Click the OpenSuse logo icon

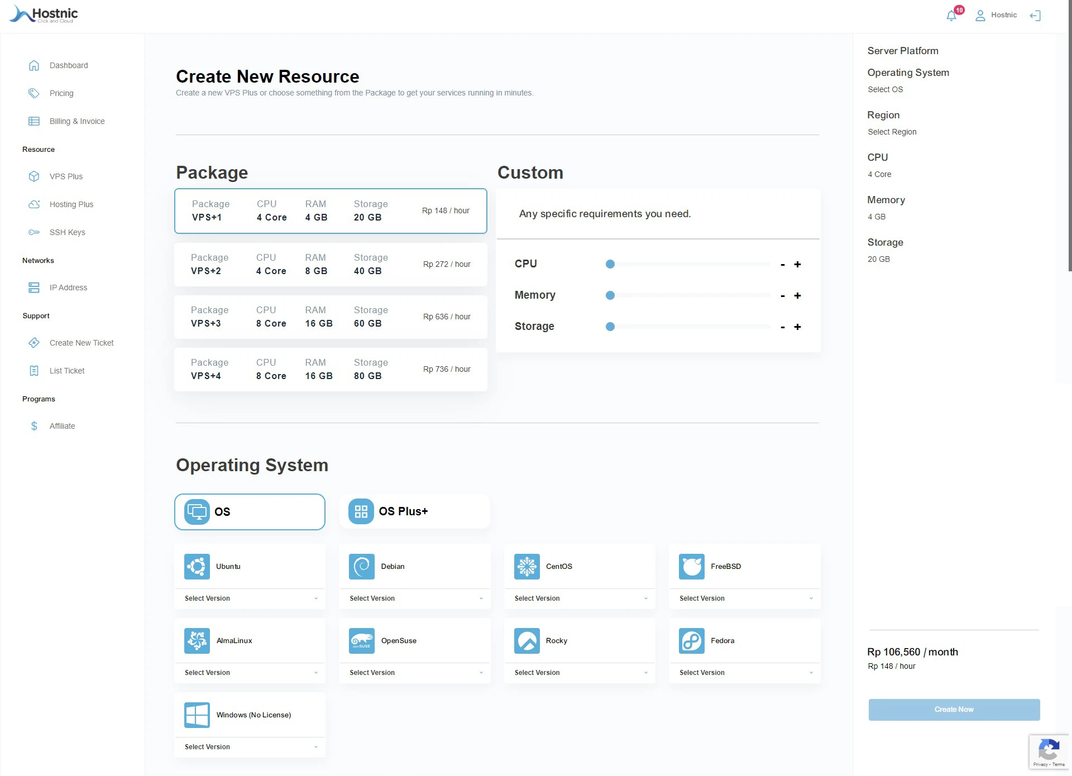(362, 641)
